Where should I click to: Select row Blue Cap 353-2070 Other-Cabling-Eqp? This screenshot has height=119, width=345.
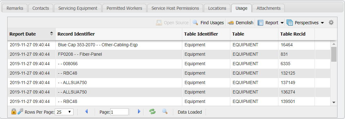tap(169, 45)
